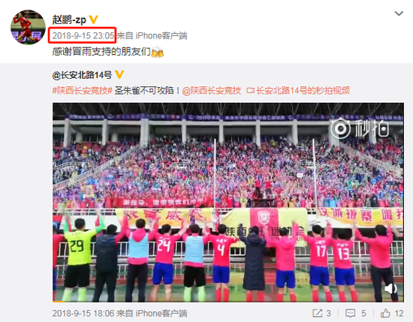Click the verified V badge beside 赵鹏-zp

(x=93, y=20)
